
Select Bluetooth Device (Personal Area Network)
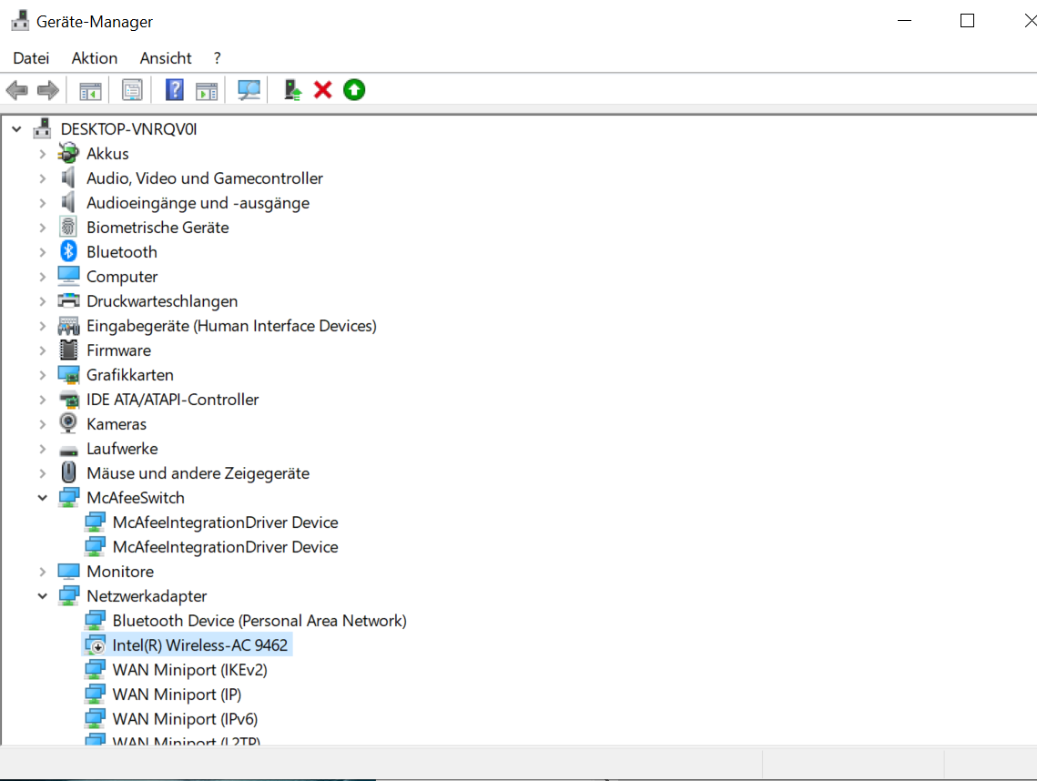point(259,620)
